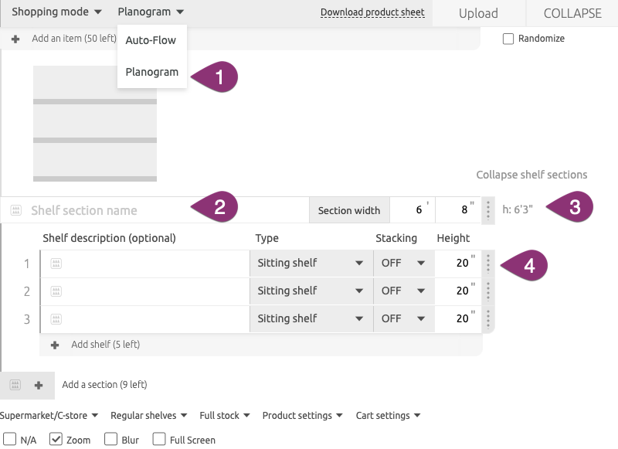Screen dimensions: 618x449
Task: Open Type dropdown for shelf row 2
Action: [x=311, y=291]
